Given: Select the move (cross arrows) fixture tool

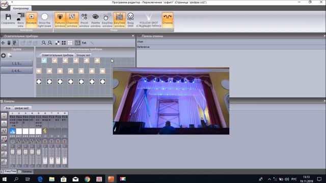Looking at the screenshot, I should pyautogui.click(x=3, y=43).
